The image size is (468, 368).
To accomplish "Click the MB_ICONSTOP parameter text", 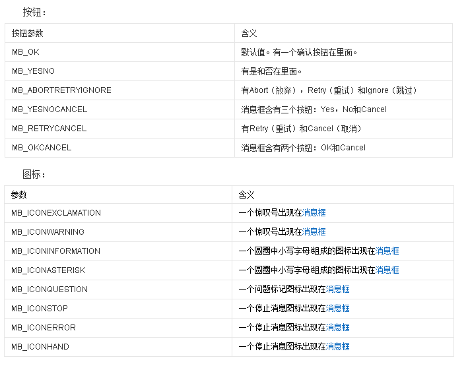I will [40, 308].
